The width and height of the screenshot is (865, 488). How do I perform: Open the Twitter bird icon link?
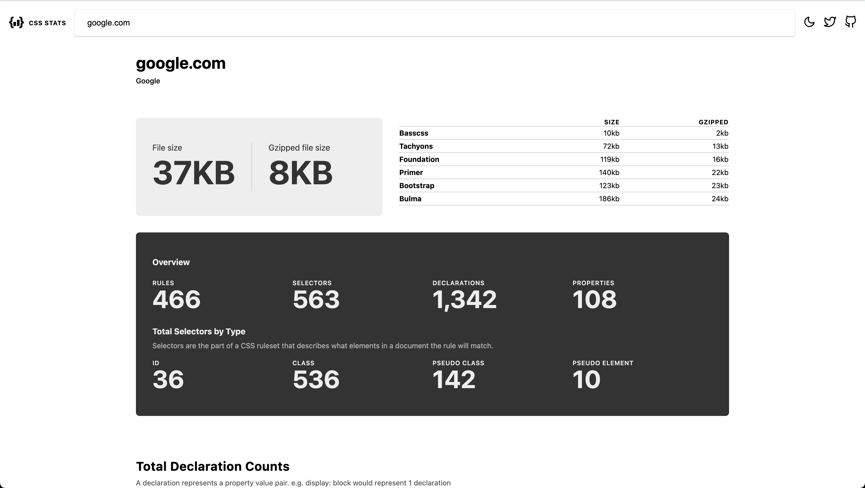tap(830, 22)
